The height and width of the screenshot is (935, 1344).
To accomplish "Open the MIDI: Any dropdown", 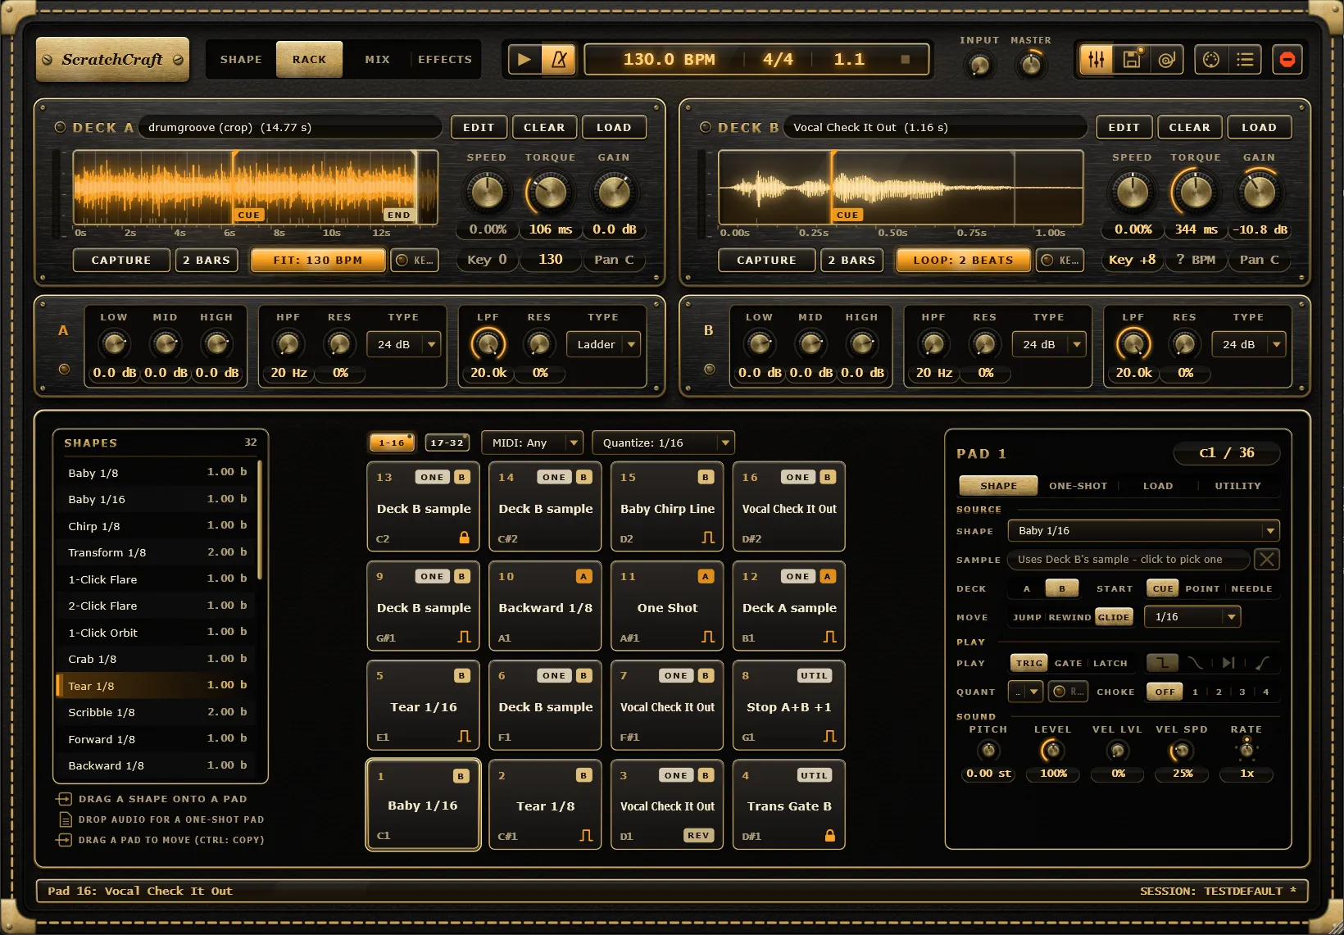I will pos(532,443).
